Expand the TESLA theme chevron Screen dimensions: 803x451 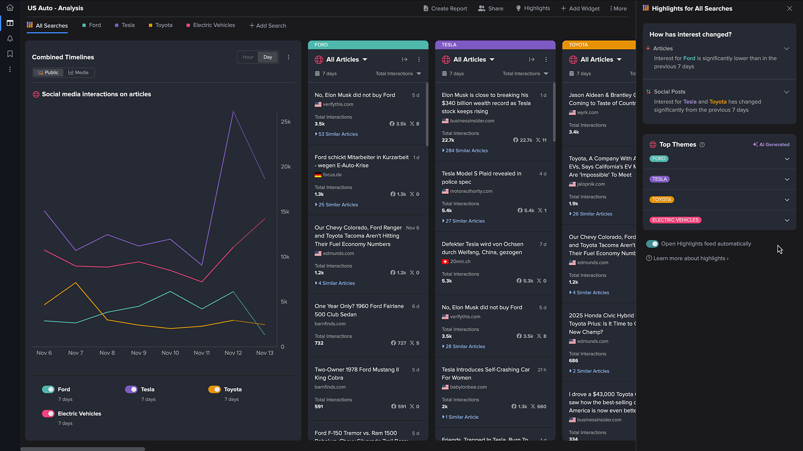click(x=787, y=179)
